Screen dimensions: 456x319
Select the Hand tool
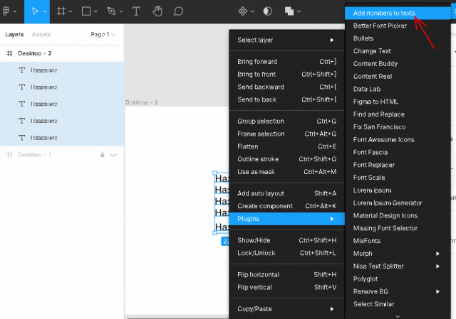(157, 11)
